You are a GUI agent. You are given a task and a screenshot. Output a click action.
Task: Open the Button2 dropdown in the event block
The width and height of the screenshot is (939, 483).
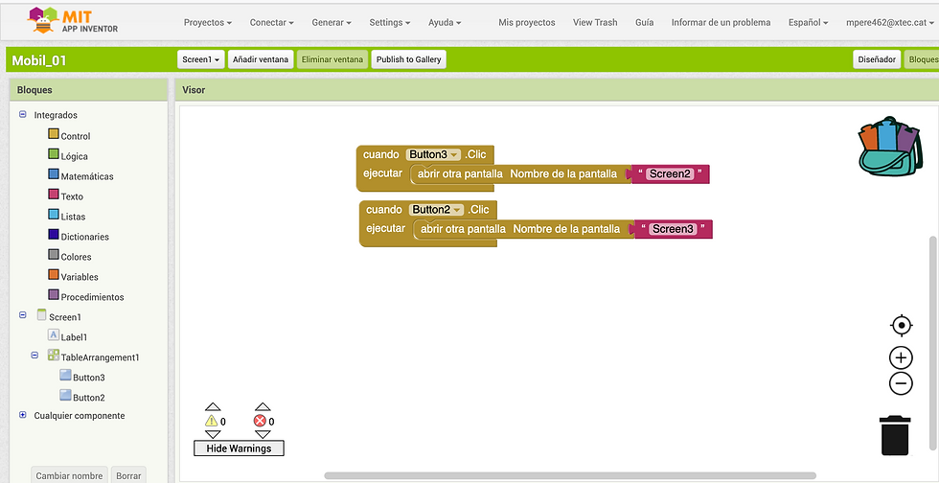[x=458, y=210]
